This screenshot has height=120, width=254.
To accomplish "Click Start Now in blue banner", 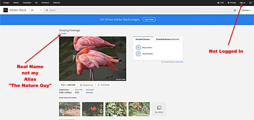I will (149, 19).
